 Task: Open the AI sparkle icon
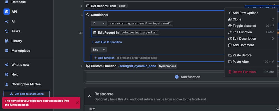[x=7, y=21]
